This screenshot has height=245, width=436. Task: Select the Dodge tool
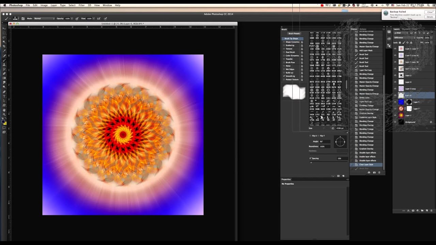click(x=4, y=87)
